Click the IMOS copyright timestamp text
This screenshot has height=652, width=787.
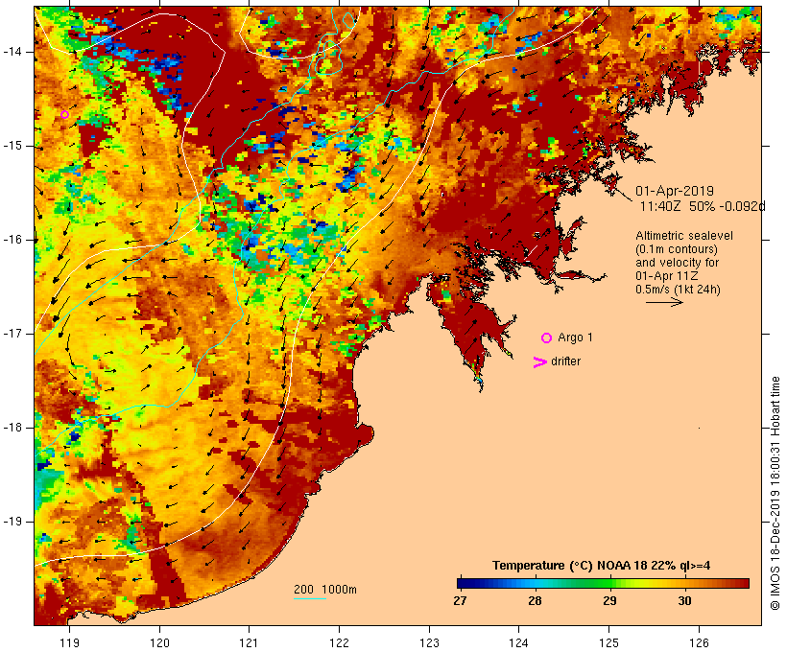click(x=775, y=493)
